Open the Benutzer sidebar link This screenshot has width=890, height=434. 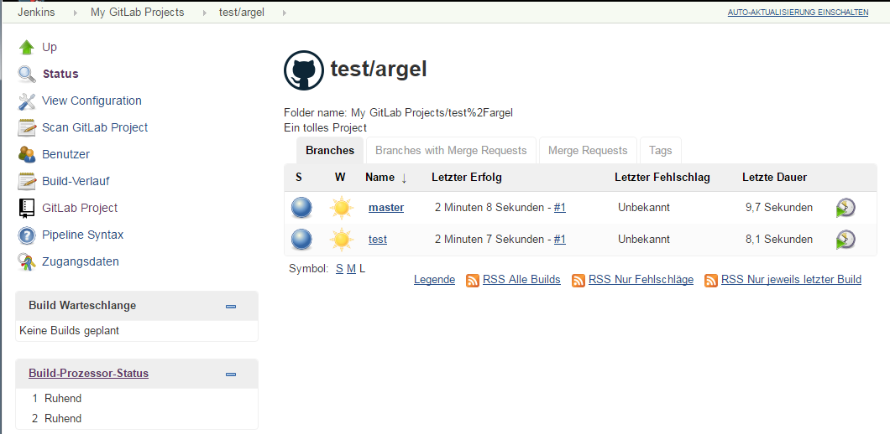coord(65,154)
